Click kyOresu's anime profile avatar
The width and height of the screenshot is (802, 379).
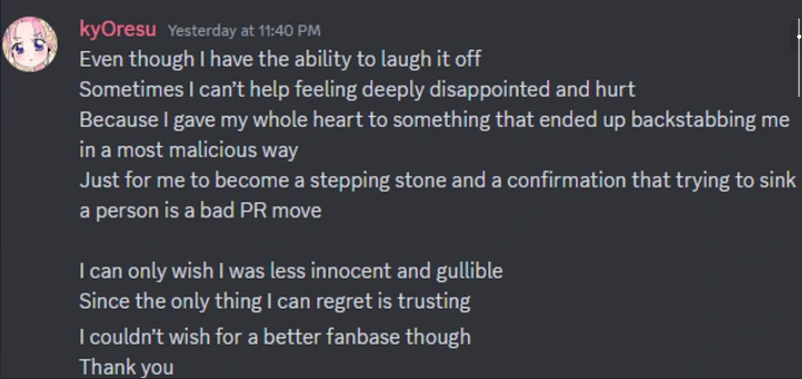[30, 44]
